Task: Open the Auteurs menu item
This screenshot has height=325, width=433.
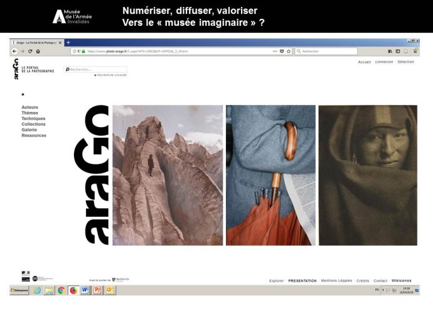Action: [30, 107]
